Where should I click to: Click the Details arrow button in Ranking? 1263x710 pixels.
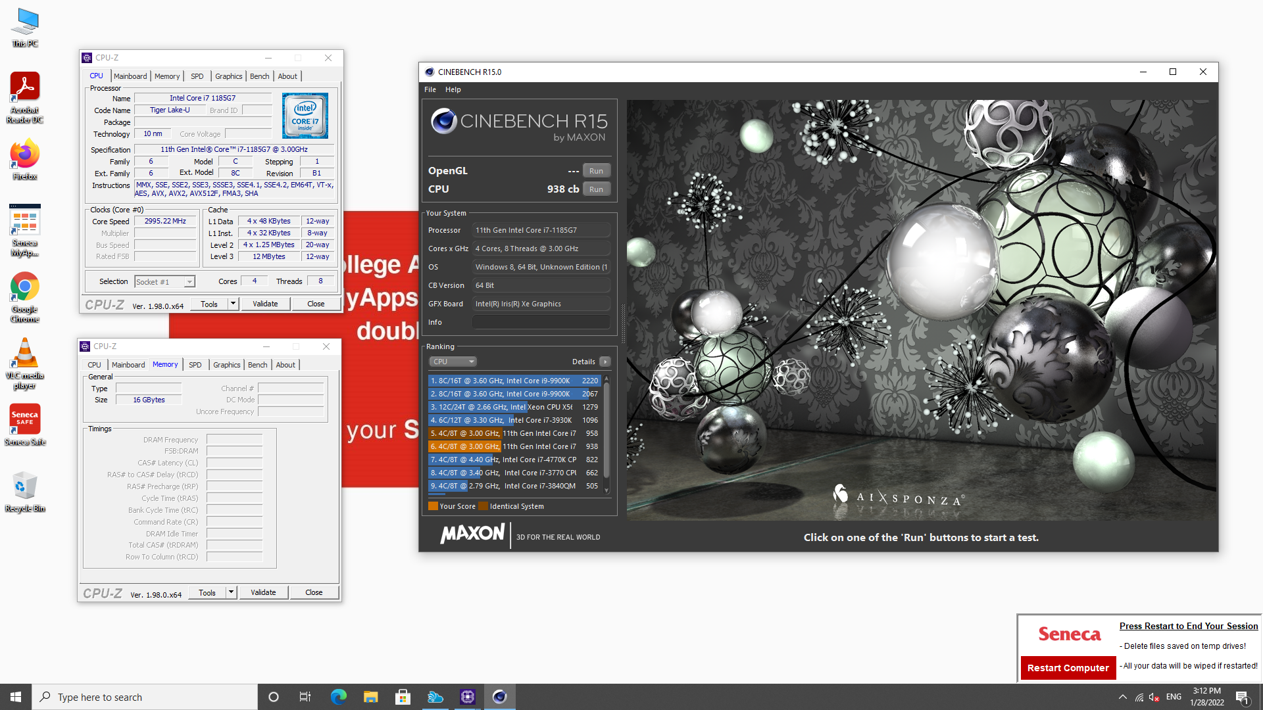click(x=605, y=362)
